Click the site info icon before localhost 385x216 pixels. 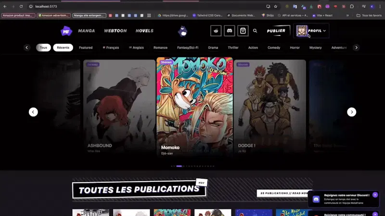click(x=31, y=6)
